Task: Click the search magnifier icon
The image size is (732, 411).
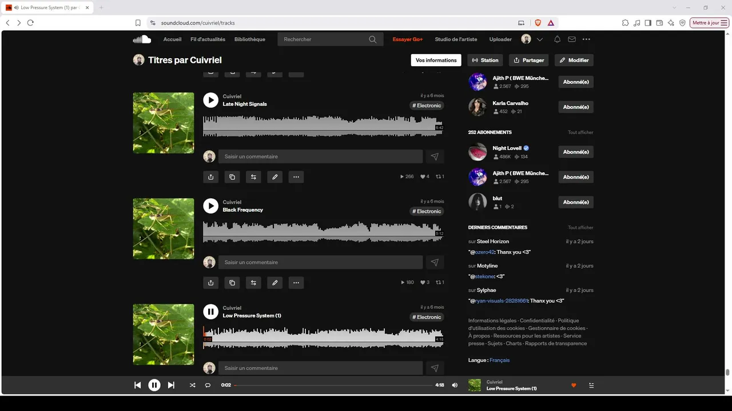Action: 373,39
